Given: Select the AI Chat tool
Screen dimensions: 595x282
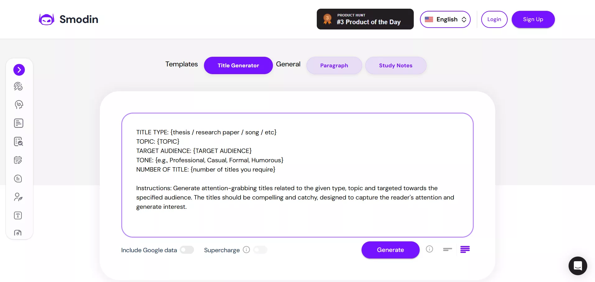Looking at the screenshot, I should click(x=19, y=105).
